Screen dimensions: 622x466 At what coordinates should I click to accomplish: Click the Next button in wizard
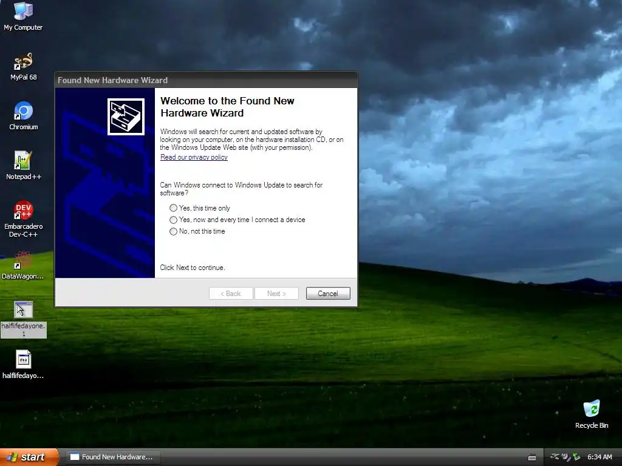276,294
